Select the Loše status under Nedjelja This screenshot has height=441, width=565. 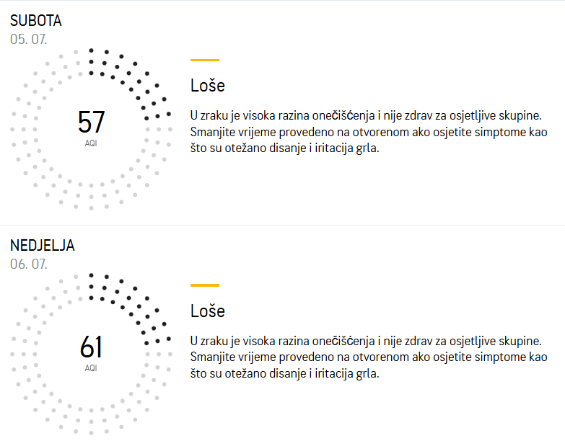tap(208, 311)
